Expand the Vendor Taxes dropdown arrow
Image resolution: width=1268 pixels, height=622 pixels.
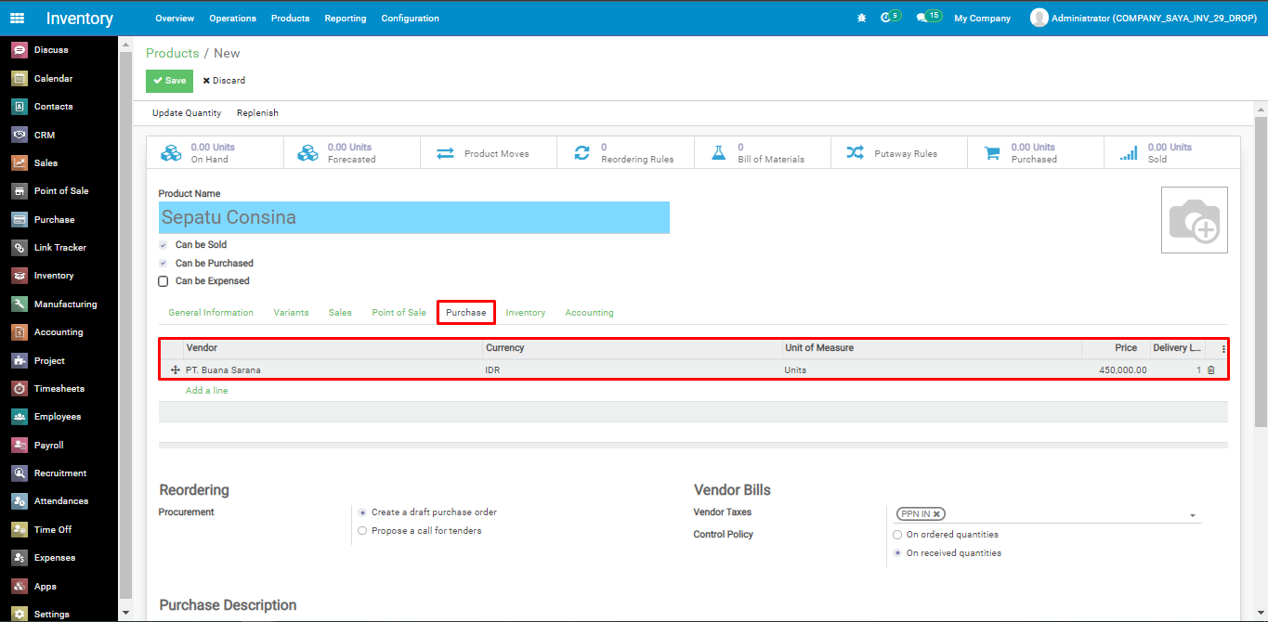coord(1192,515)
